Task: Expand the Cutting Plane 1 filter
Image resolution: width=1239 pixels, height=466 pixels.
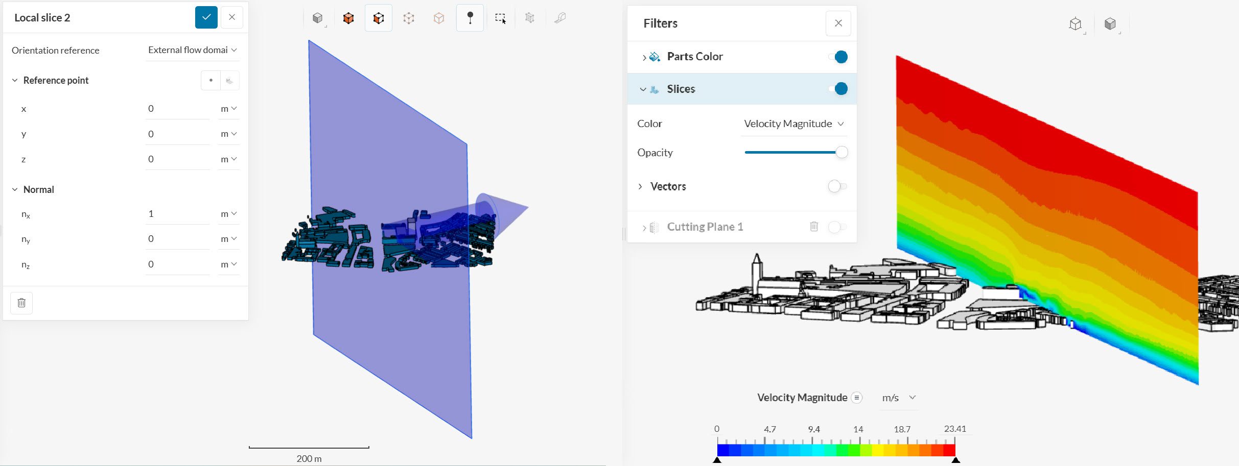Action: coord(644,228)
